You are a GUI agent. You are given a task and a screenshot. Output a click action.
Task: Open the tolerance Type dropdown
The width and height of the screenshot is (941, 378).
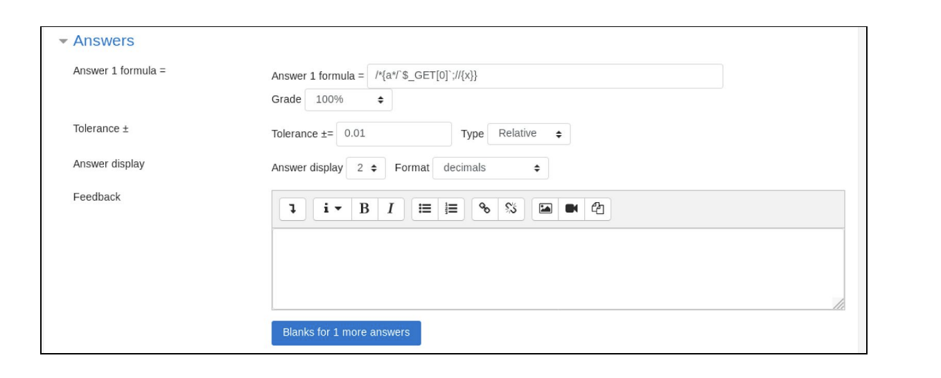tap(529, 134)
